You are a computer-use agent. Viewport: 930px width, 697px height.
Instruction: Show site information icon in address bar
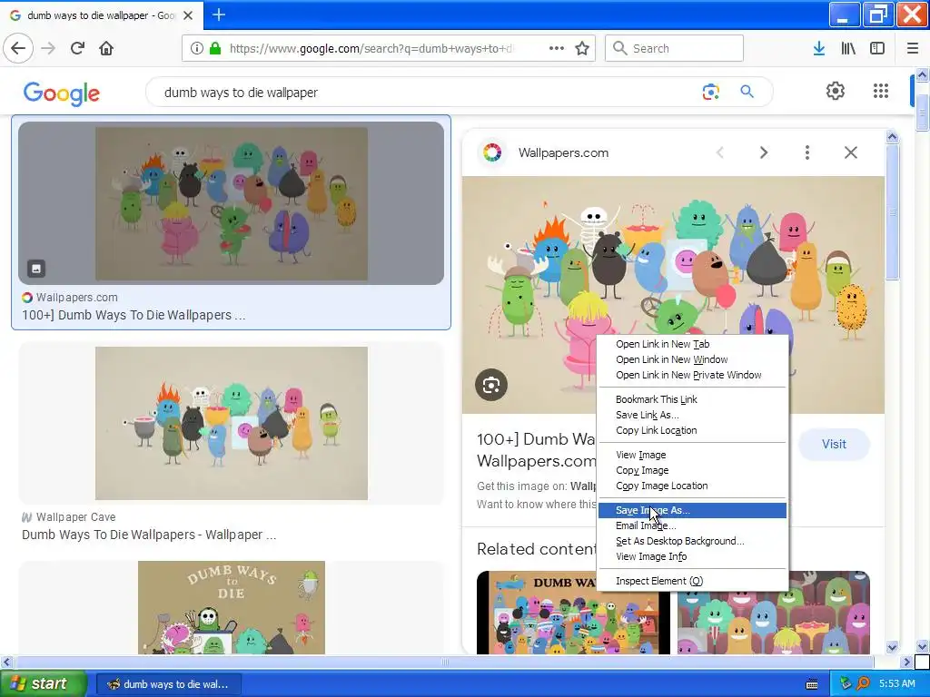click(197, 48)
